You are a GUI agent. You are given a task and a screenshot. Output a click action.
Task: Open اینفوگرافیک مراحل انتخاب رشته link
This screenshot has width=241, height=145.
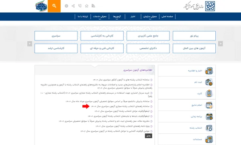pos(122,111)
